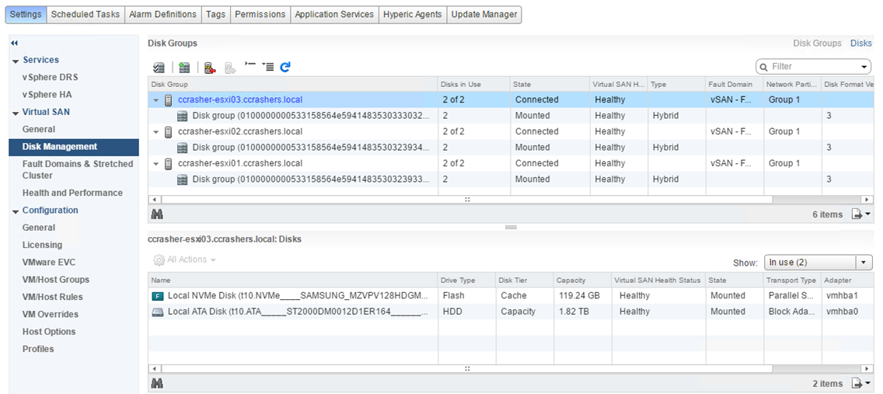Click the find binoculars icon under Disk Groups
883x394 pixels.
pyautogui.click(x=158, y=214)
